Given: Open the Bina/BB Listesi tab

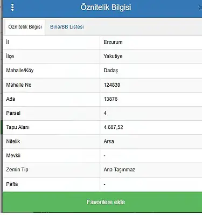Looking at the screenshot, I should 67,27.
